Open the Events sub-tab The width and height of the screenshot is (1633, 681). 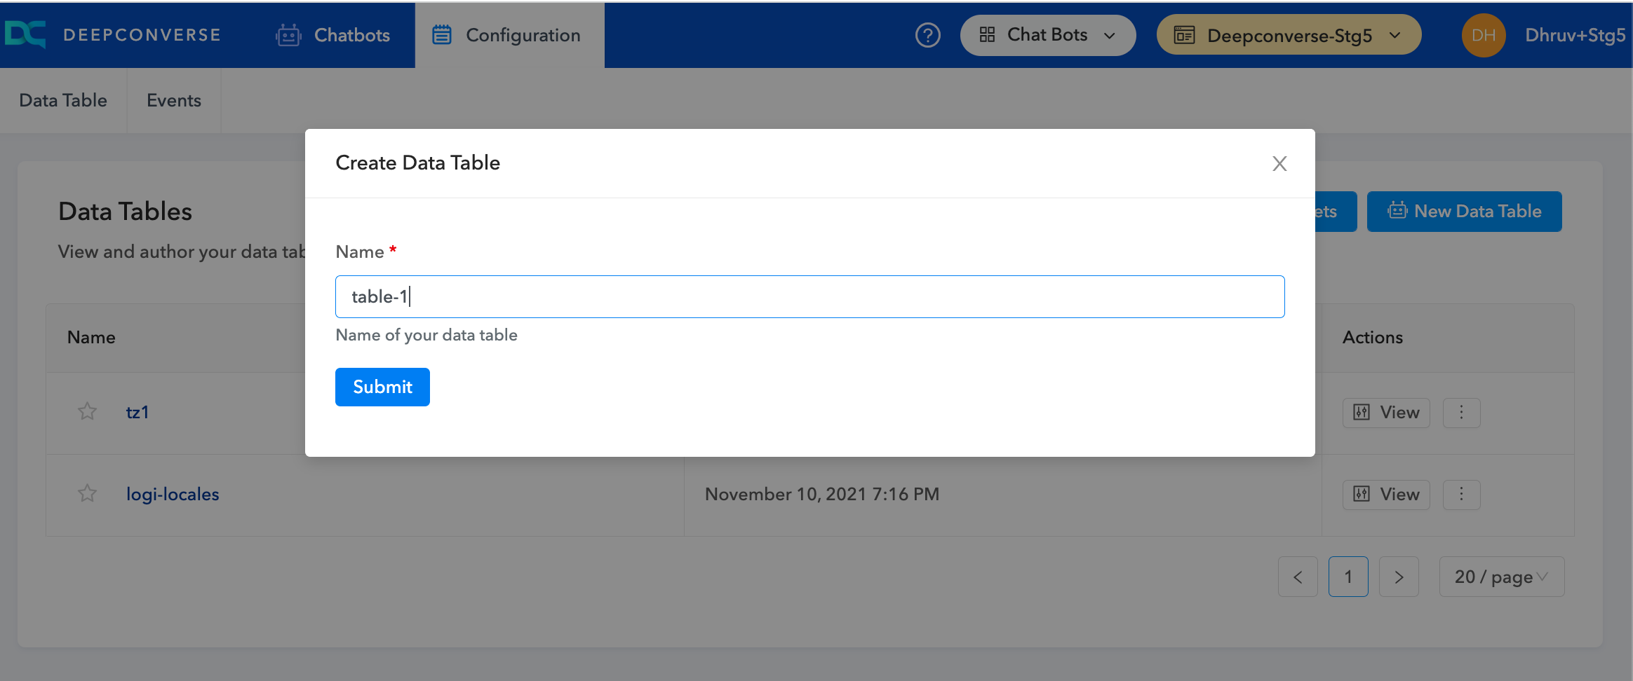173,100
